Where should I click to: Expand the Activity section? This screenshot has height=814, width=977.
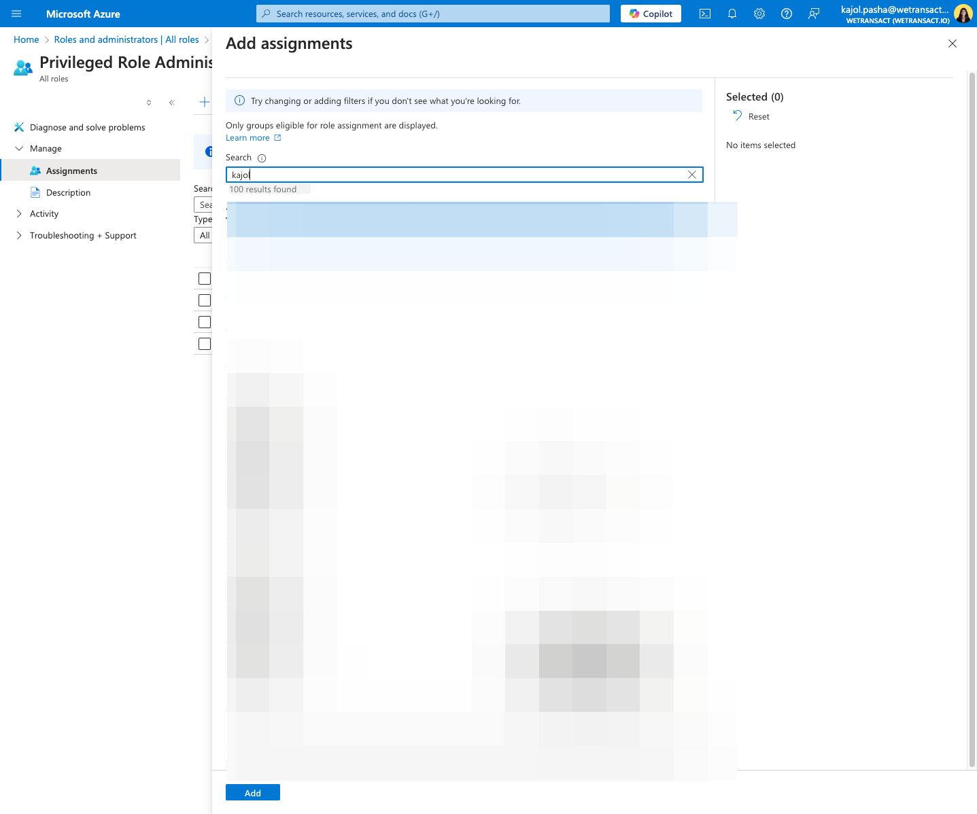pos(19,213)
